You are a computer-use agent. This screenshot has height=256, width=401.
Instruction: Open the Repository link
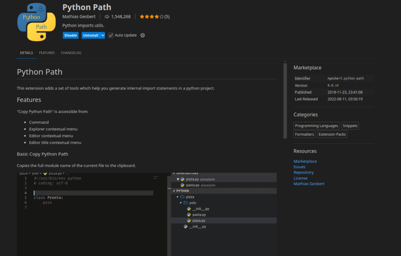pos(303,172)
